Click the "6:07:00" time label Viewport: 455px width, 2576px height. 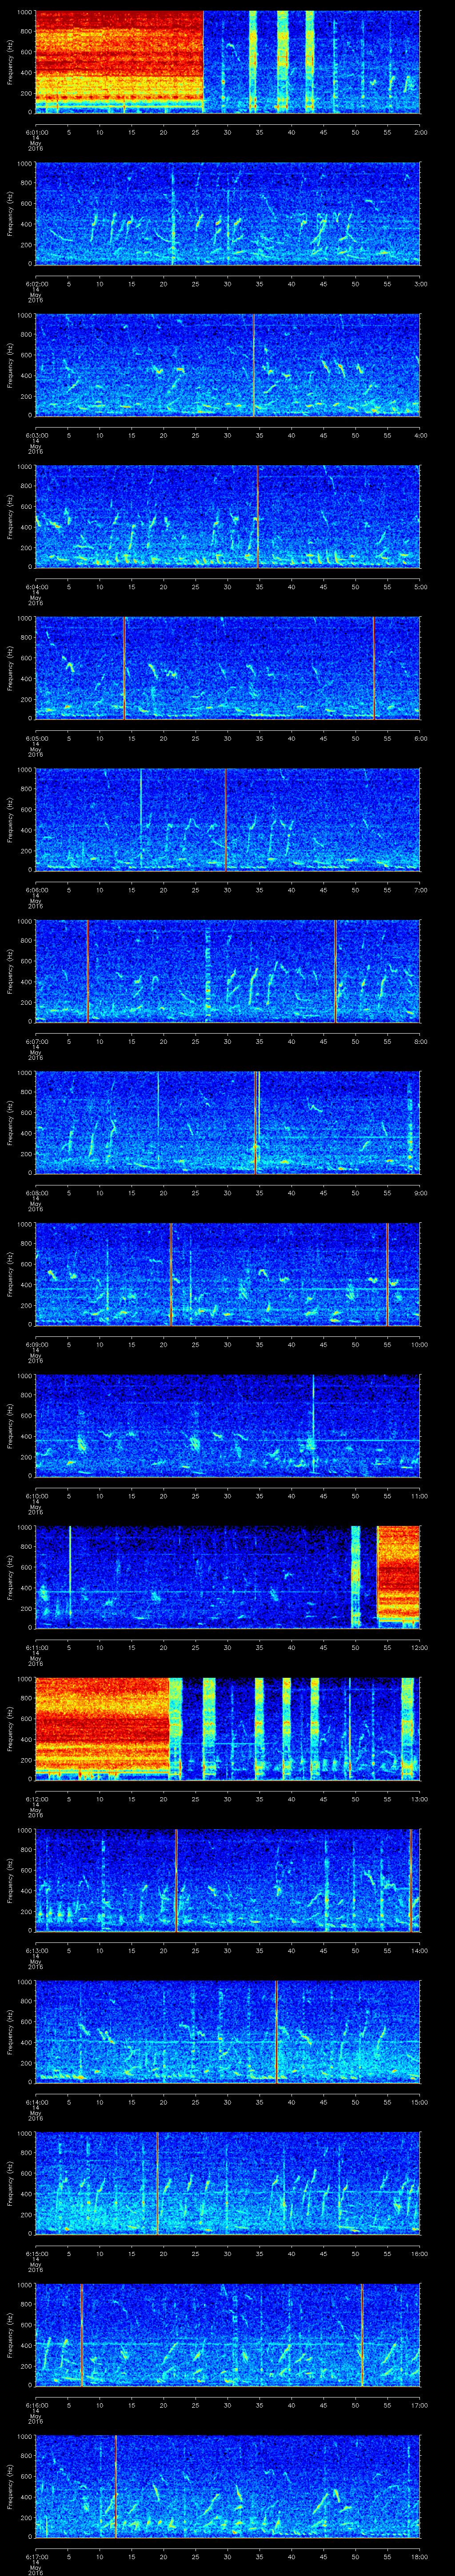pyautogui.click(x=36, y=1042)
